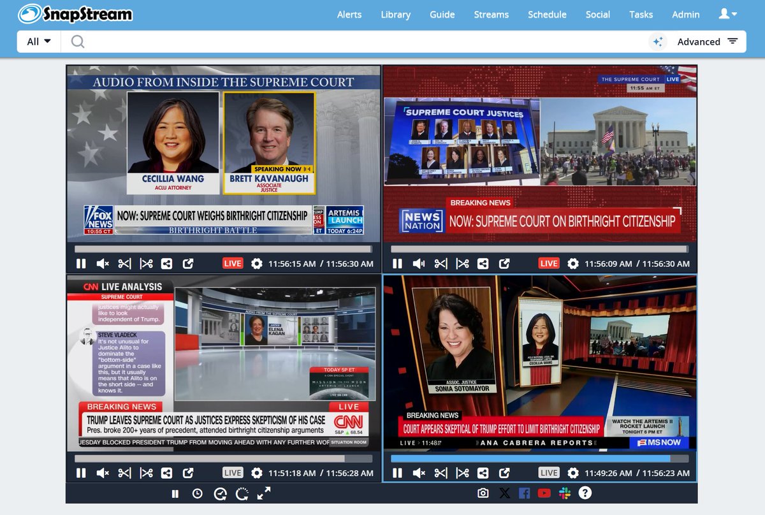This screenshot has width=765, height=515.
Task: Set clip end on MS NOW player
Action: (x=463, y=473)
